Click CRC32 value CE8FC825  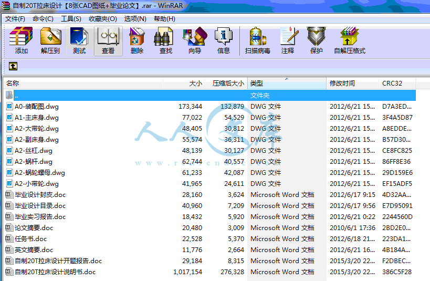397,151
